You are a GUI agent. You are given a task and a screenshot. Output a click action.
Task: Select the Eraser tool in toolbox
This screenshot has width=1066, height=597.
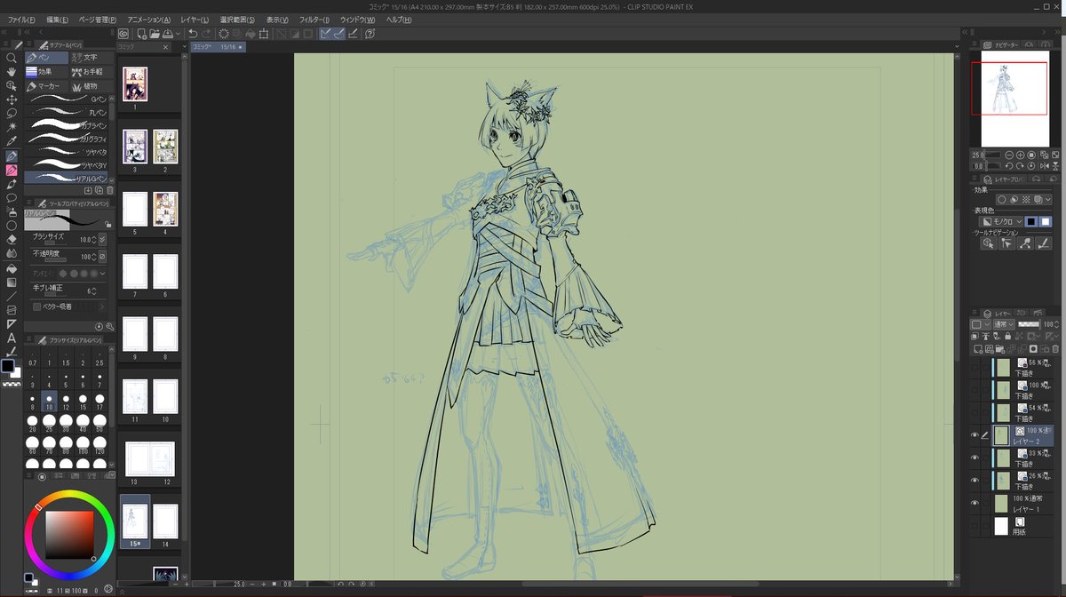tap(12, 239)
